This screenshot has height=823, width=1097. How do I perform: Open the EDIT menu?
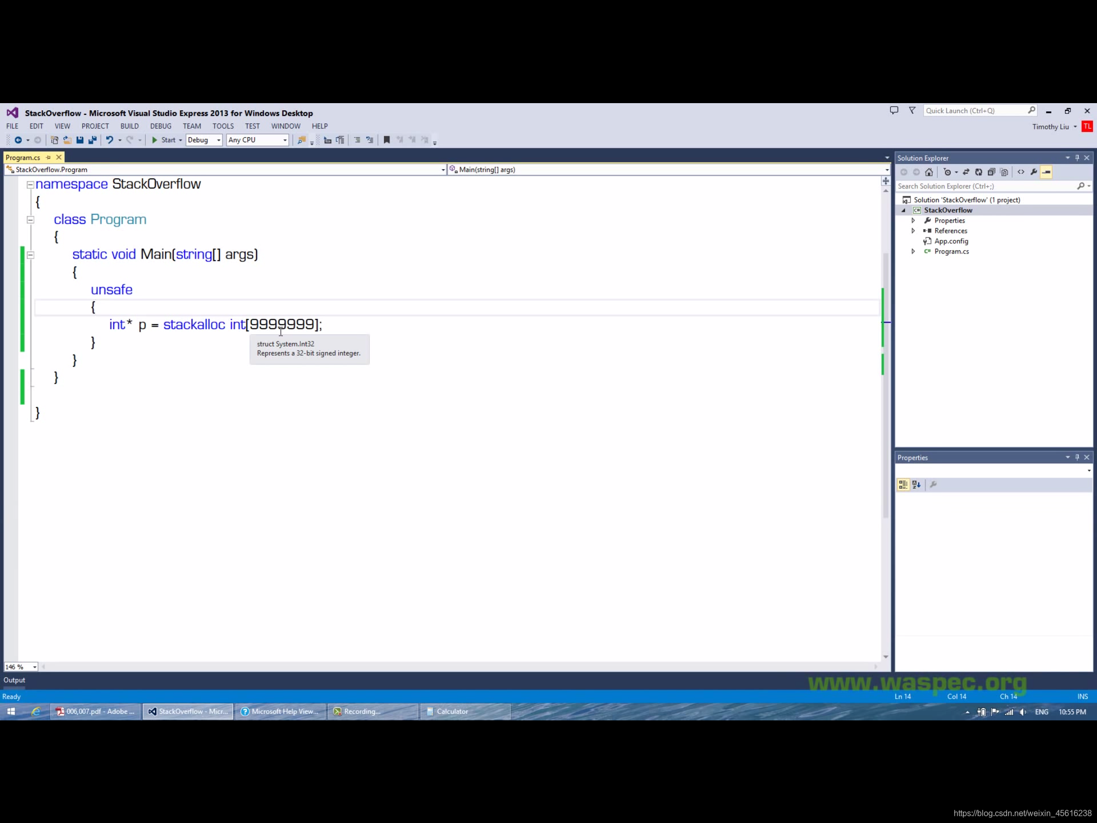36,126
